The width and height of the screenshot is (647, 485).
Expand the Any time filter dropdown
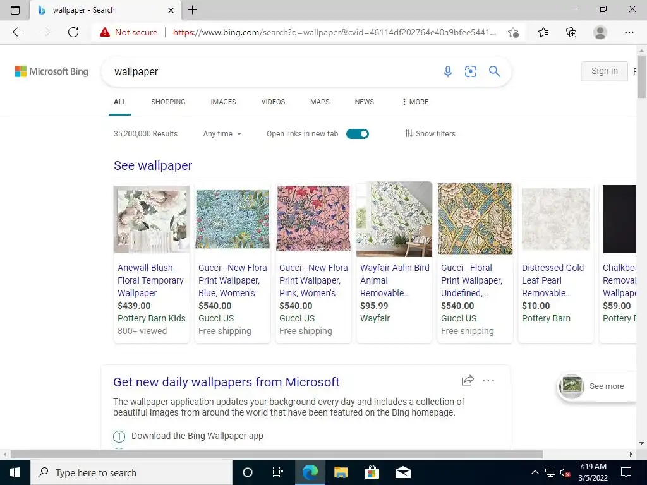coord(222,134)
